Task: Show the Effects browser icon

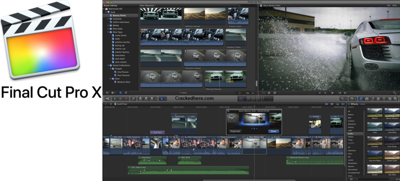Action: click(x=361, y=99)
